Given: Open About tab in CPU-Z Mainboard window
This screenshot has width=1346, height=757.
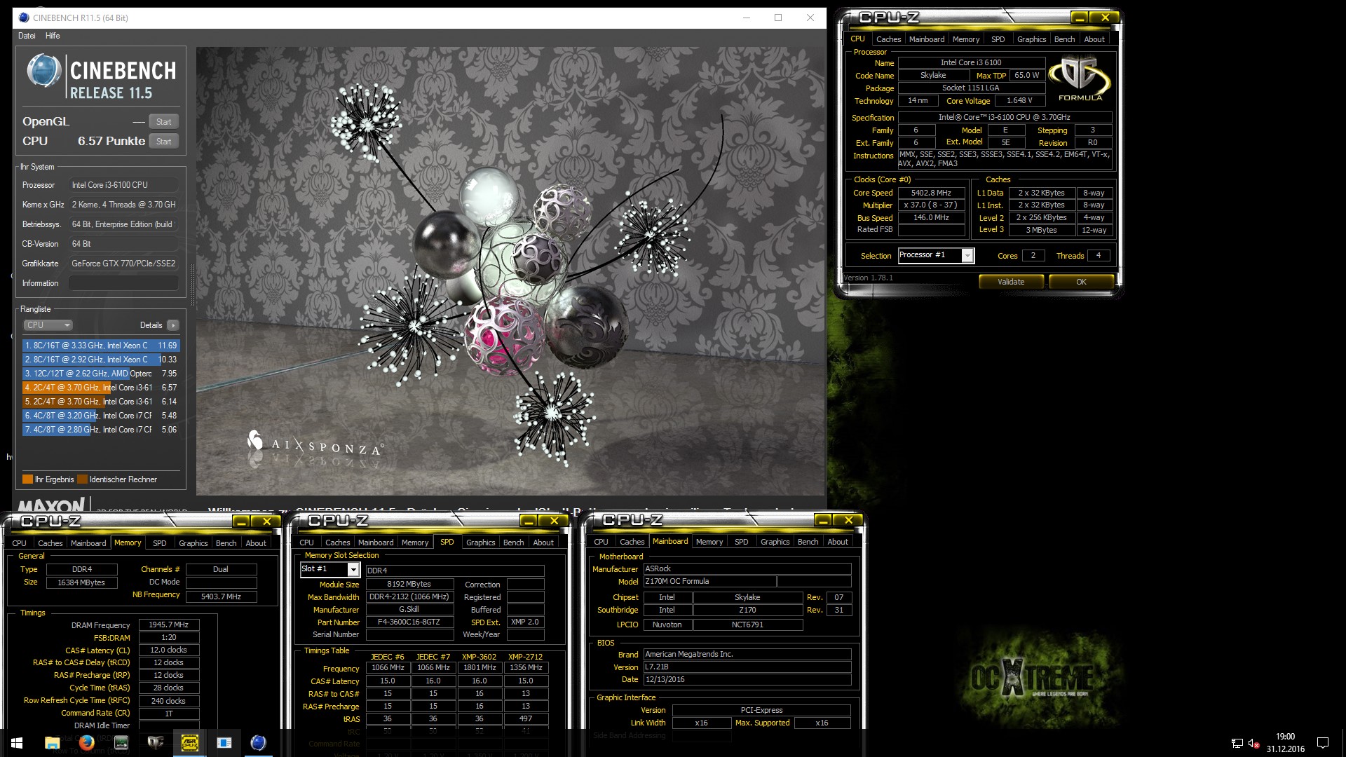Looking at the screenshot, I should (x=838, y=542).
